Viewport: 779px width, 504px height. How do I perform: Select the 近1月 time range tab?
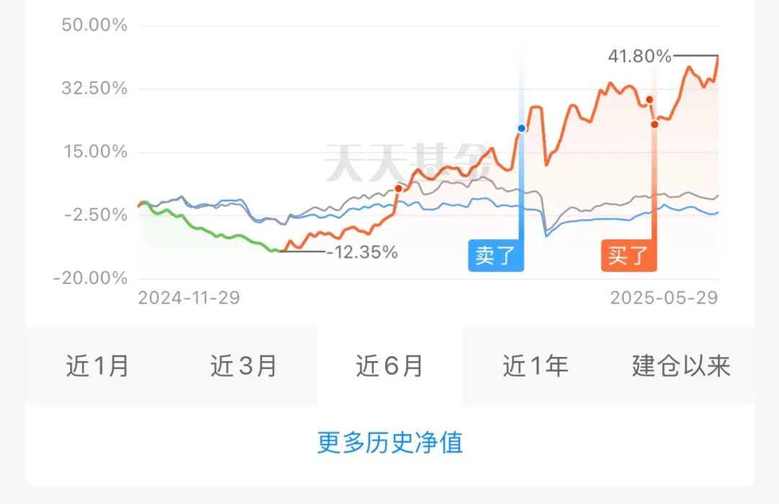[x=98, y=366]
